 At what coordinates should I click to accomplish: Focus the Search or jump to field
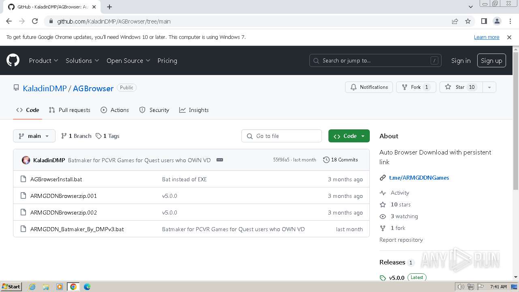coord(375,60)
